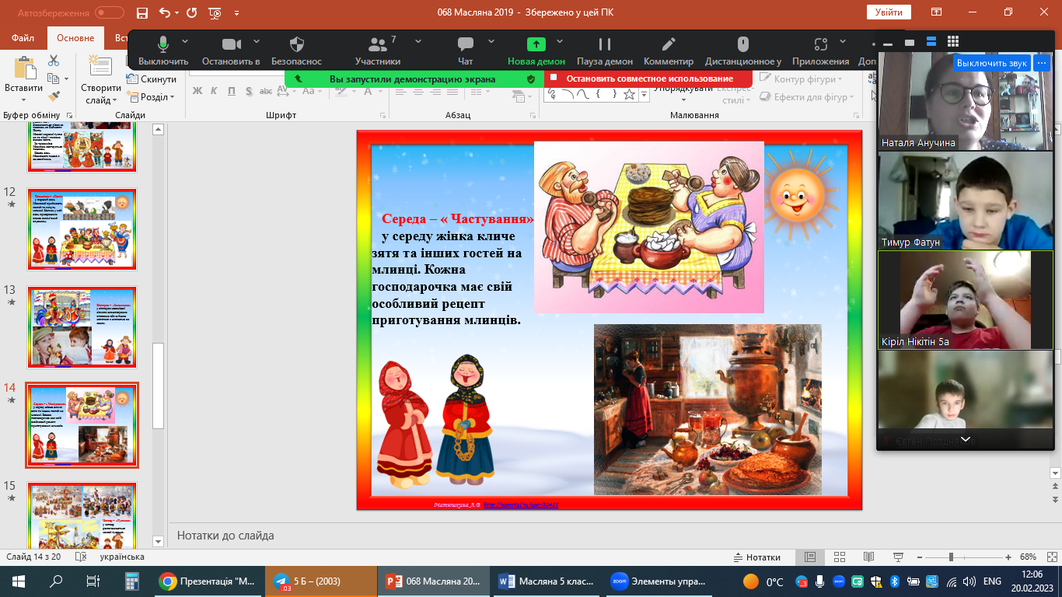Toggle the AutoSave switch
Image resolution: width=1062 pixels, height=597 pixels.
pyautogui.click(x=109, y=12)
